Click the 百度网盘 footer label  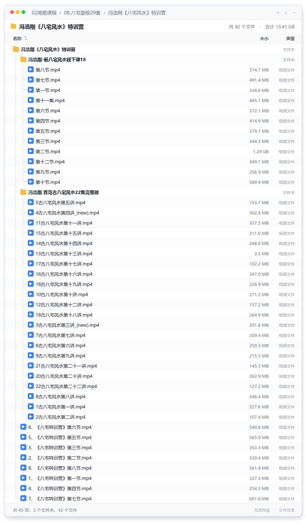262,510
